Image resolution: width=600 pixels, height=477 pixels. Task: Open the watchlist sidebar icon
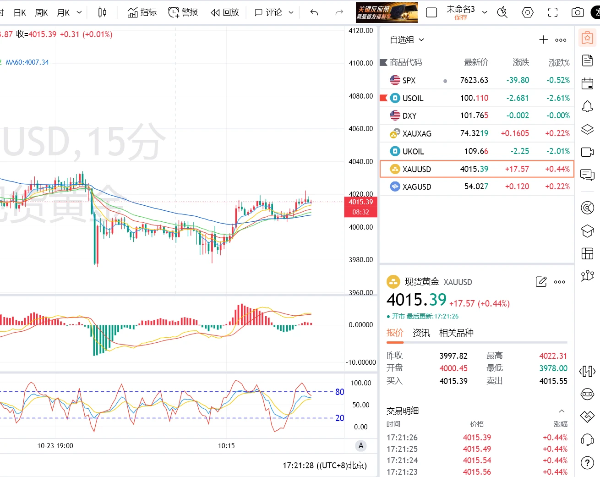(587, 38)
